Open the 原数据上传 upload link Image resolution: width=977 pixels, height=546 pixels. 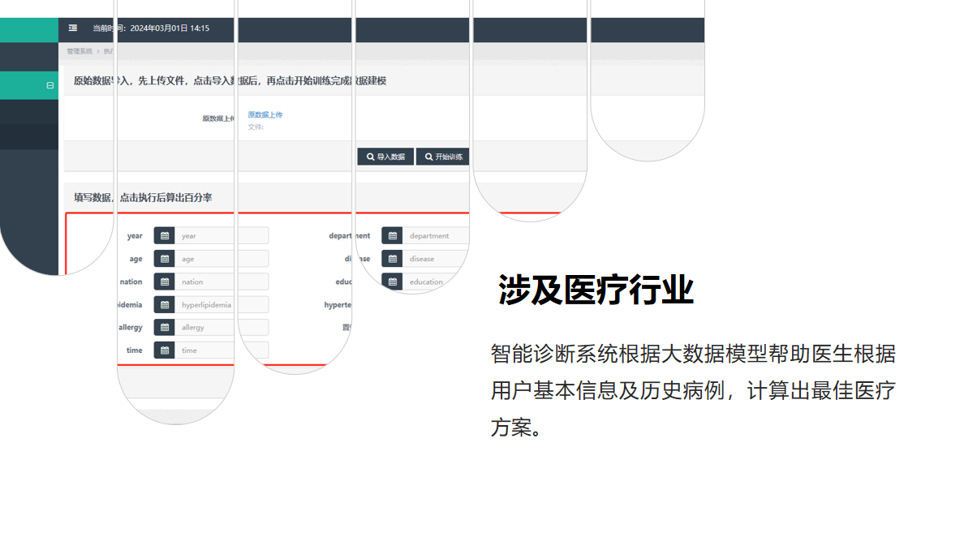265,115
